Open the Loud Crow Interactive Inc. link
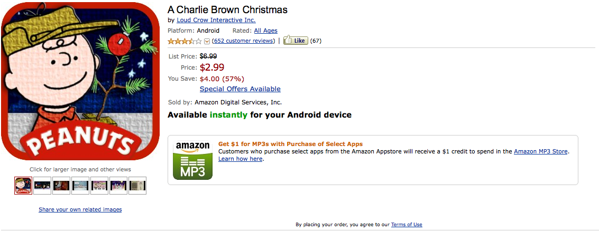 tap(216, 20)
